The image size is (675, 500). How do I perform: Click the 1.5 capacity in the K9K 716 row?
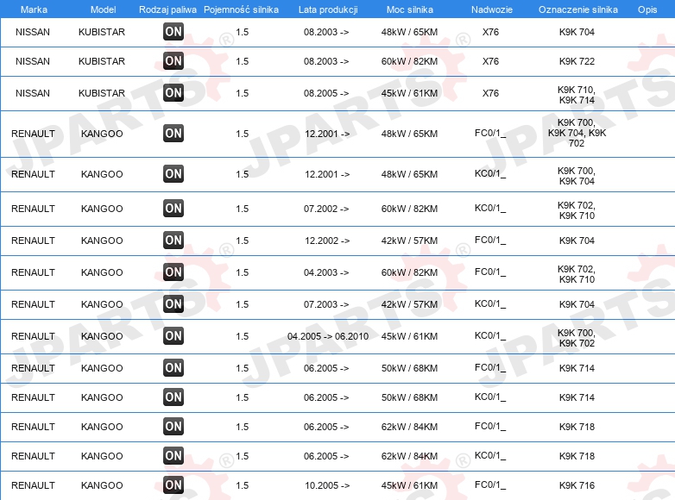pos(243,485)
